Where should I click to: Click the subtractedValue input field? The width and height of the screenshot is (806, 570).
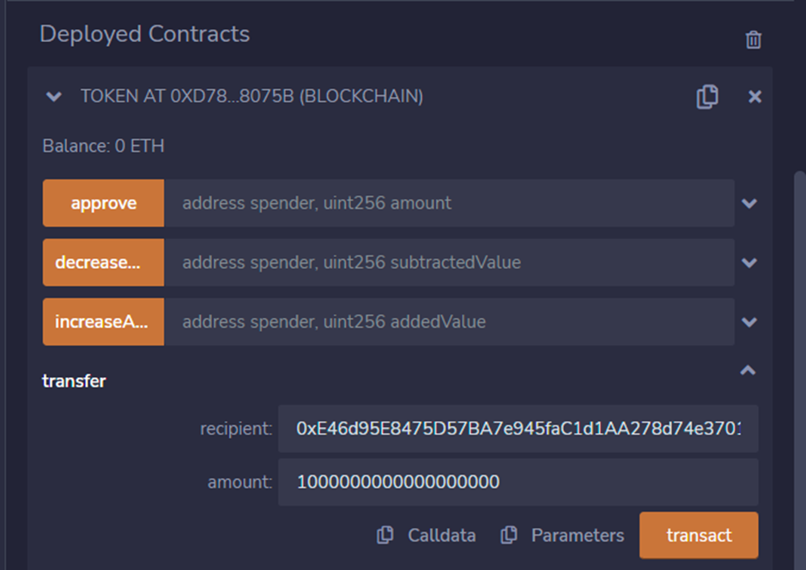(449, 262)
